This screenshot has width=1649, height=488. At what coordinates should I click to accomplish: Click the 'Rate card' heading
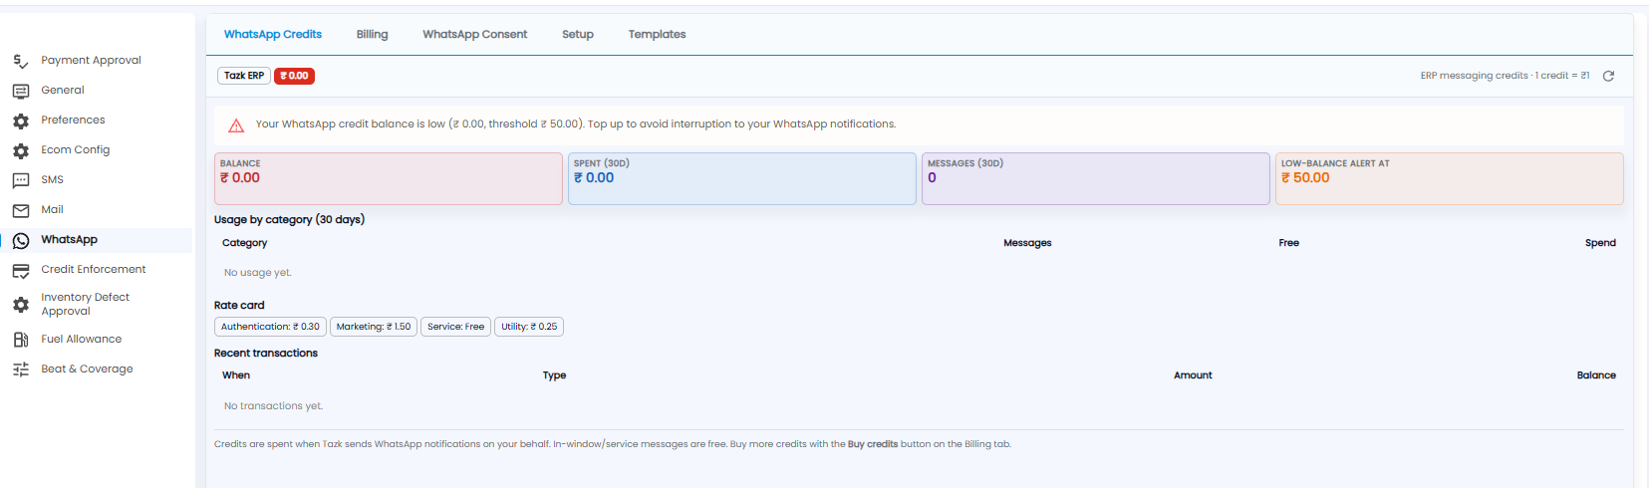239,306
